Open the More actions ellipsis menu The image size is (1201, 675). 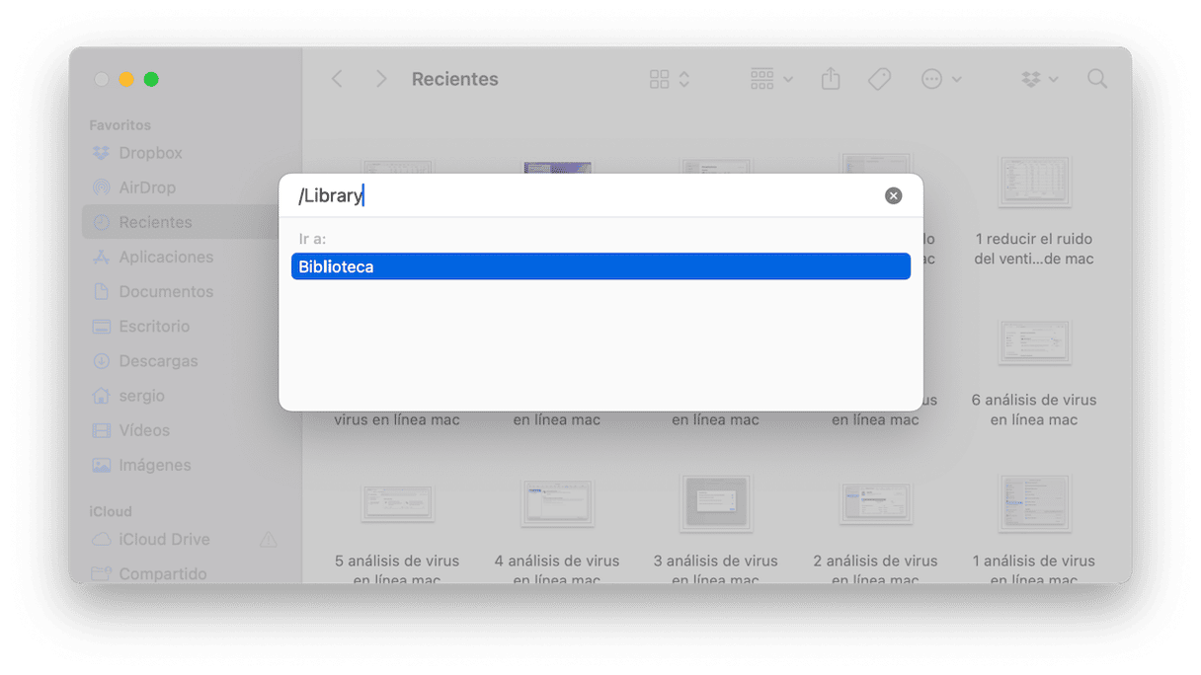(x=940, y=79)
